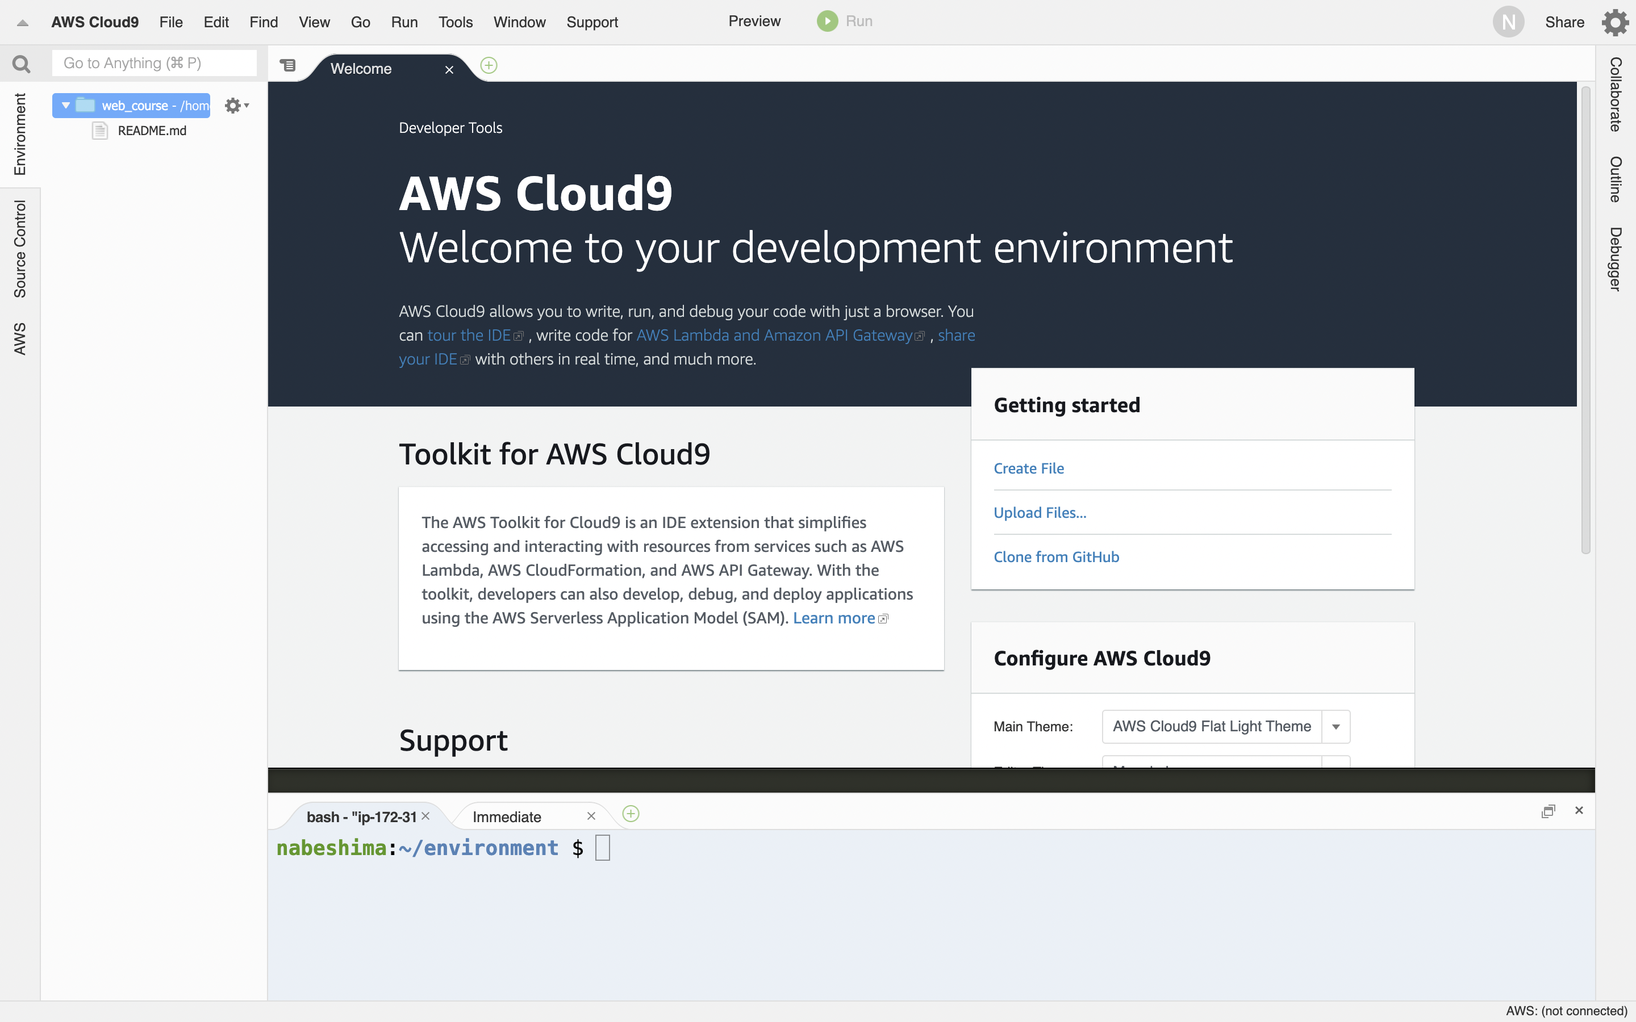Click README.md file icon
The width and height of the screenshot is (1636, 1022).
[x=100, y=131]
